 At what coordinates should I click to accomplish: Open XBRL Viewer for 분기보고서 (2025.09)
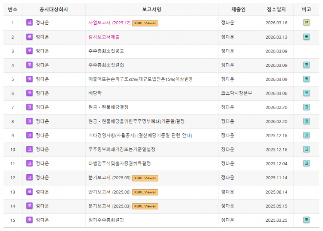(145, 178)
